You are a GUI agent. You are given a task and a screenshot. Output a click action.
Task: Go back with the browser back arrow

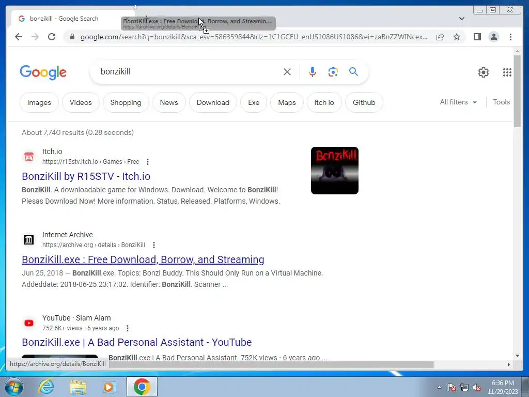click(x=19, y=37)
